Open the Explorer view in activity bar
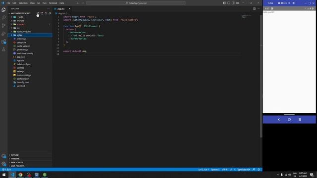The width and height of the screenshot is (317, 178). (x=3, y=10)
